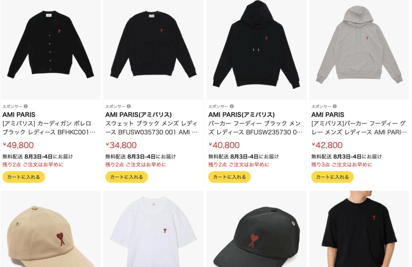Open the スウェット ブラック product title link
The width and height of the screenshot is (412, 267).
[151, 128]
